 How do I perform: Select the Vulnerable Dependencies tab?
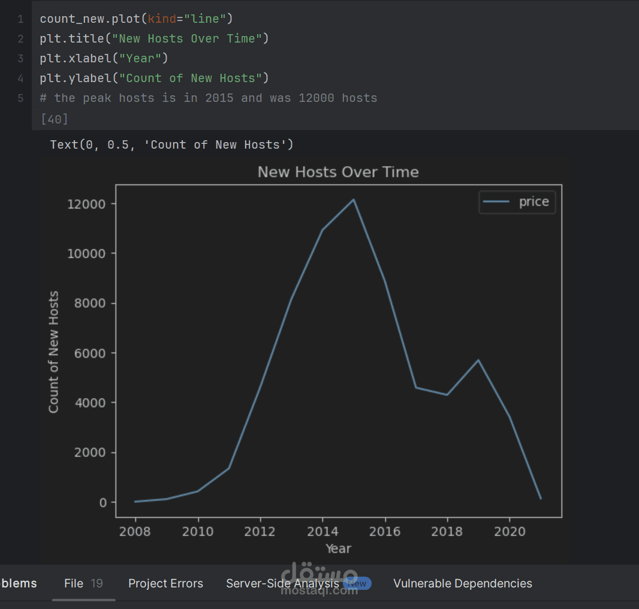pyautogui.click(x=462, y=583)
